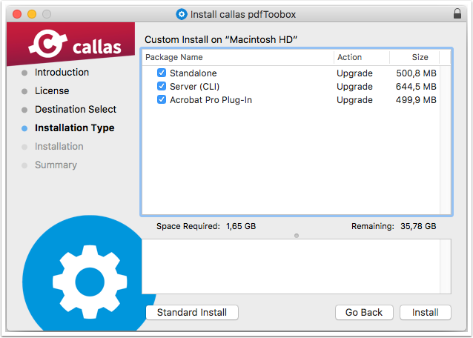This screenshot has width=473, height=338.
Task: Click the Upgrade action for Acrobat Pro Plug-In
Action: pyautogui.click(x=354, y=100)
